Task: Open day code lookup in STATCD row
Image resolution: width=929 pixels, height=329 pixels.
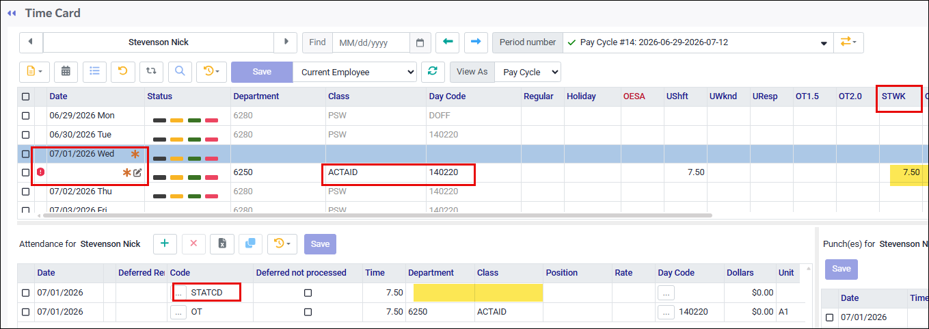Action: pos(667,293)
